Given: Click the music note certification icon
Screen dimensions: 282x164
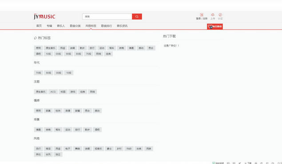Looking at the screenshot, I should pos(220,15).
